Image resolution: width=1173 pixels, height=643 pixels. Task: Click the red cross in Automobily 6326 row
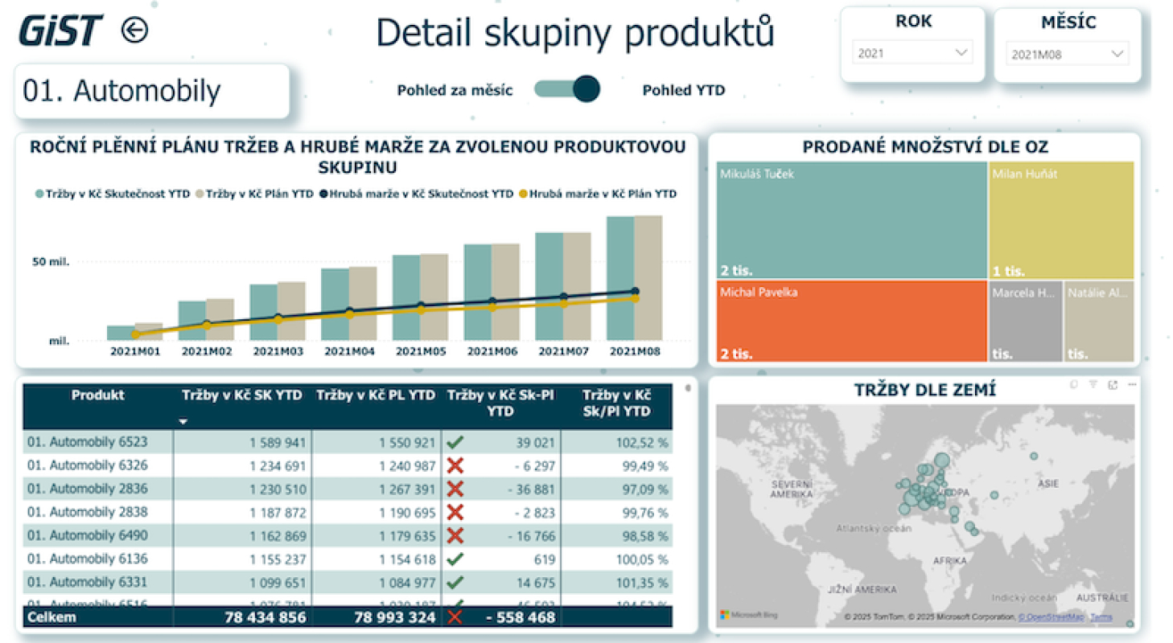coord(455,465)
